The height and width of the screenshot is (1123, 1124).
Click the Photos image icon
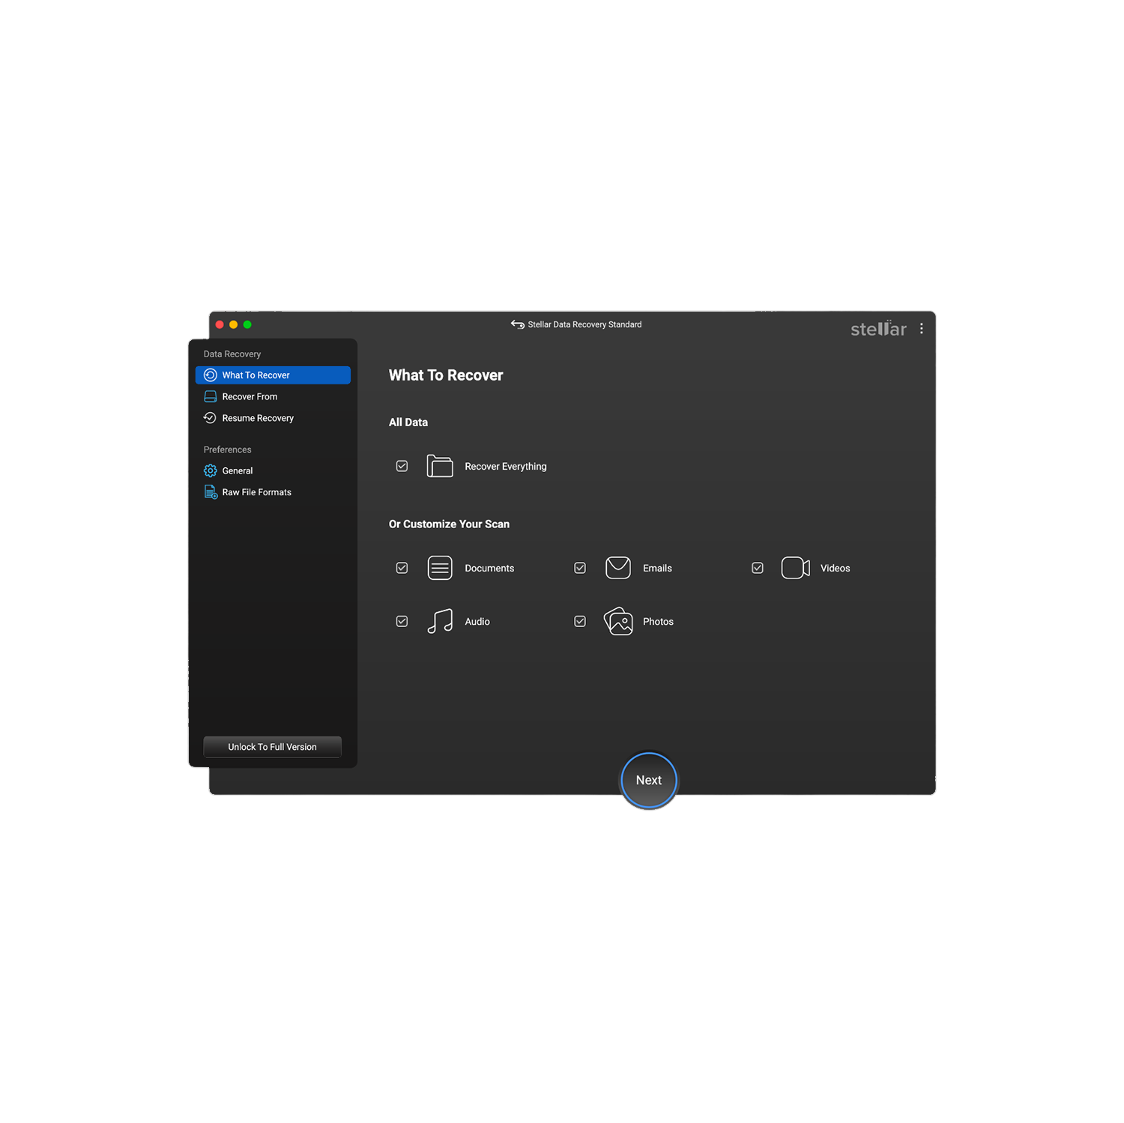coord(617,620)
